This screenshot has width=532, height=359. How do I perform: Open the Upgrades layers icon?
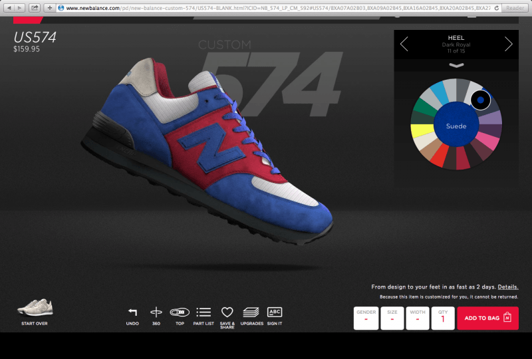pos(251,312)
